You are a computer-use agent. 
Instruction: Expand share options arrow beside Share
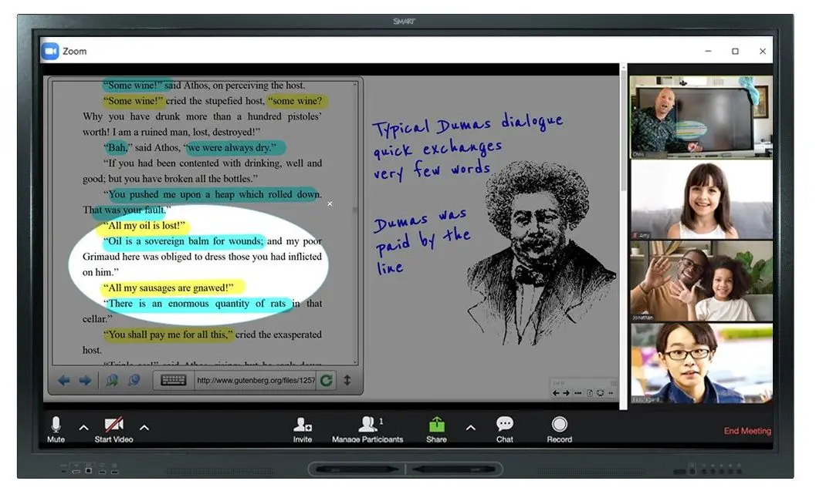coord(470,428)
